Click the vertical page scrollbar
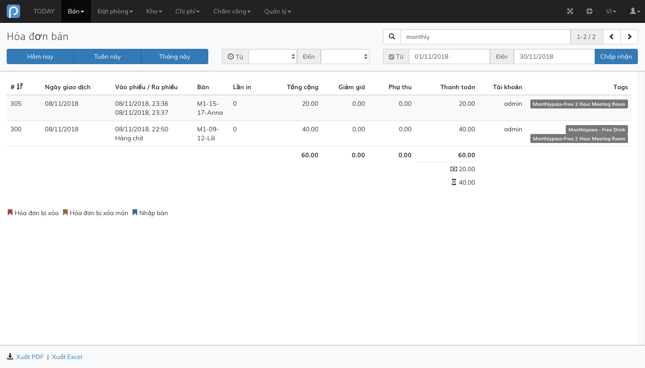The width and height of the screenshot is (645, 368). pos(641,208)
